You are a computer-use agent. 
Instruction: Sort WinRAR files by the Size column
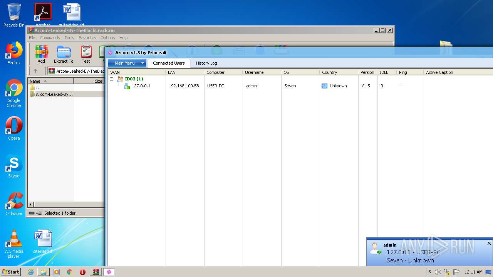[89, 81]
